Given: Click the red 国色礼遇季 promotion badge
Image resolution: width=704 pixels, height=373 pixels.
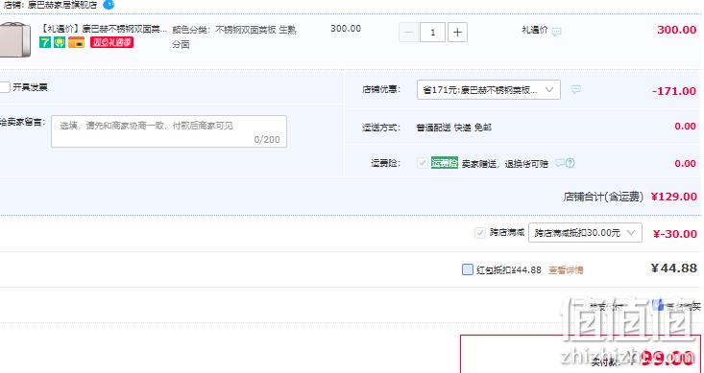Looking at the screenshot, I should (111, 42).
